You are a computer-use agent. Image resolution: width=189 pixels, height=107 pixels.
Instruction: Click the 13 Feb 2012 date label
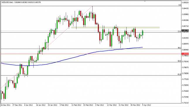point(76,105)
